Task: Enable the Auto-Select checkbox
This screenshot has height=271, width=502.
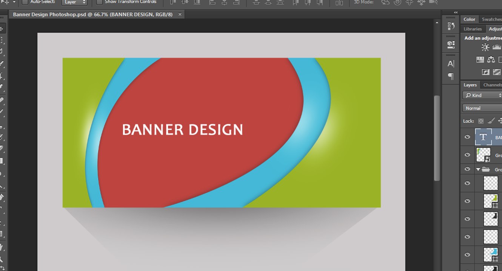Action: [x=25, y=2]
